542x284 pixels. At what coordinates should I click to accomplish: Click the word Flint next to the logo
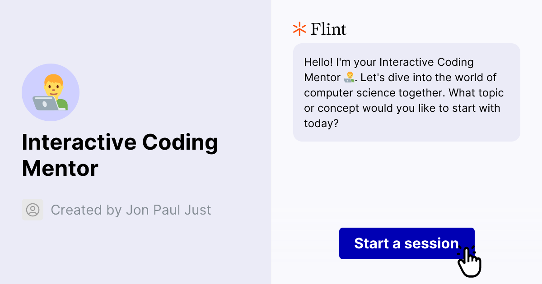coord(327,29)
